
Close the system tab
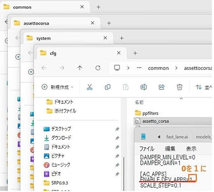point(105,38)
